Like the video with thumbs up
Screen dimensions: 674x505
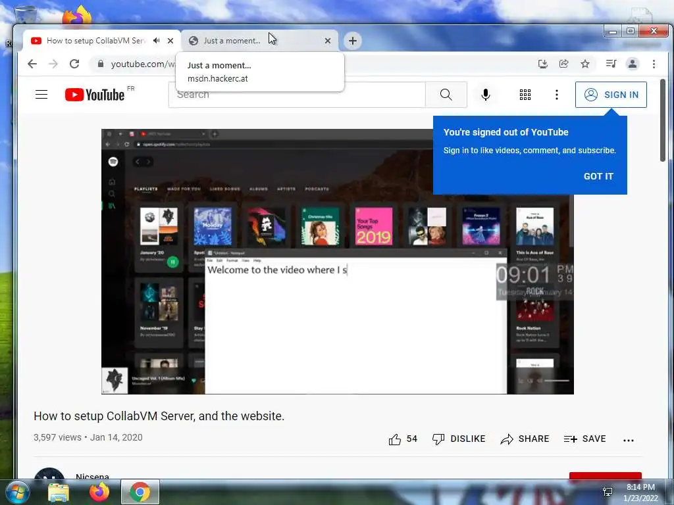(x=403, y=439)
